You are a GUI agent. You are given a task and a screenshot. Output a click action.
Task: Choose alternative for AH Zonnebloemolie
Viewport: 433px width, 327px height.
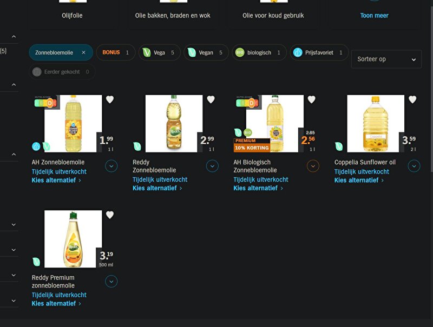56,180
